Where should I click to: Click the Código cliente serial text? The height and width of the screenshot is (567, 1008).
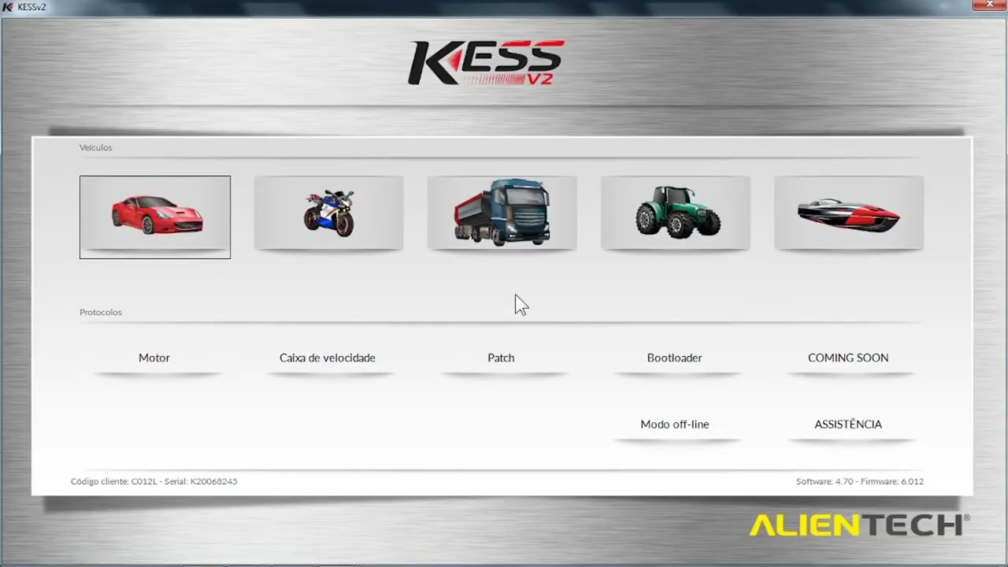pos(154,481)
